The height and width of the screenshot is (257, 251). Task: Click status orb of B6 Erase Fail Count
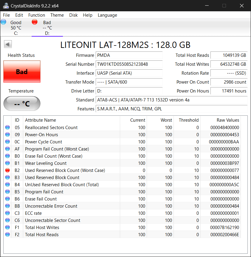7,199
